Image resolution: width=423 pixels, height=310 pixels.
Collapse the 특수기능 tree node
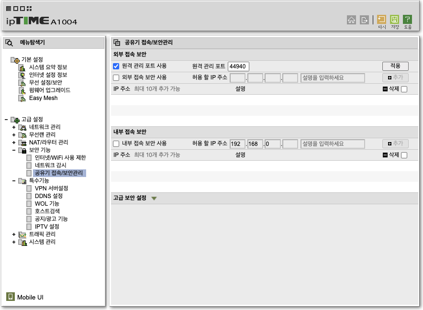[x=14, y=181]
